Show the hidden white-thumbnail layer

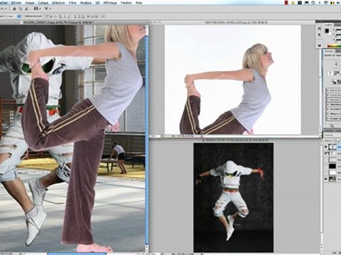point(326,173)
